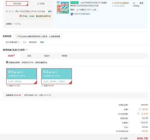Select 京东快递 delivery option
Screen dimensions: 150x140
point(17,4)
